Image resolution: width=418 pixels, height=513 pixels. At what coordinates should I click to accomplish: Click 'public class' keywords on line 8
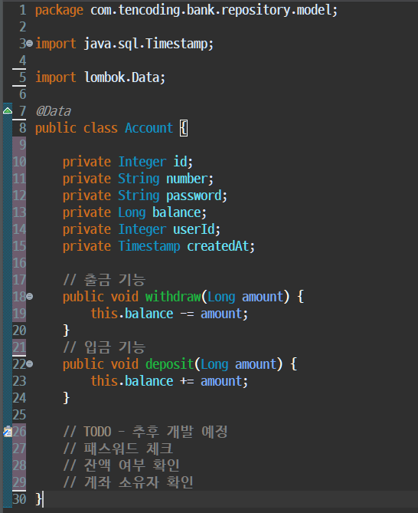pos(77,128)
